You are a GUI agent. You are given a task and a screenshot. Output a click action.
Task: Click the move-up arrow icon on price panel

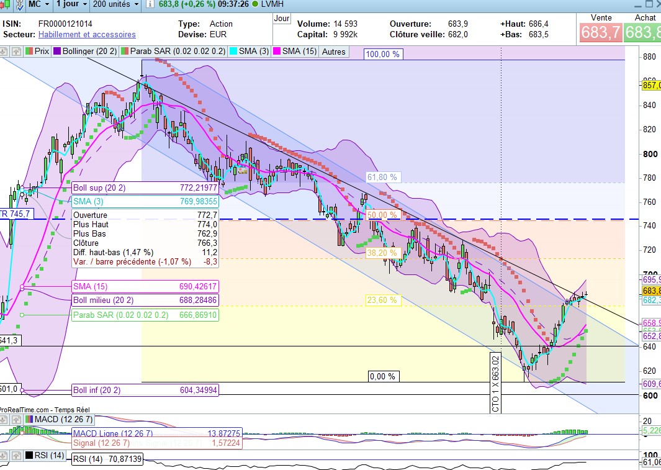(x=16, y=52)
